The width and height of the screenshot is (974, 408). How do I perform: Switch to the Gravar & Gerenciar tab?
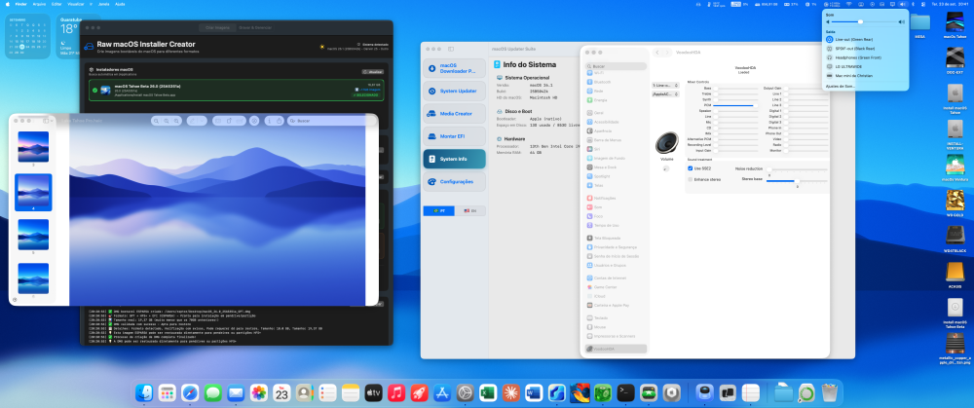254,28
